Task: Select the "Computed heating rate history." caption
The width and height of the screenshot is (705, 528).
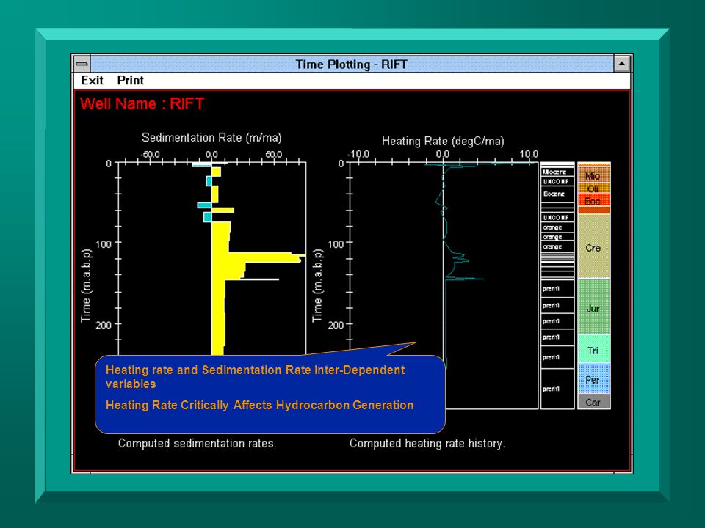Action: pos(427,443)
